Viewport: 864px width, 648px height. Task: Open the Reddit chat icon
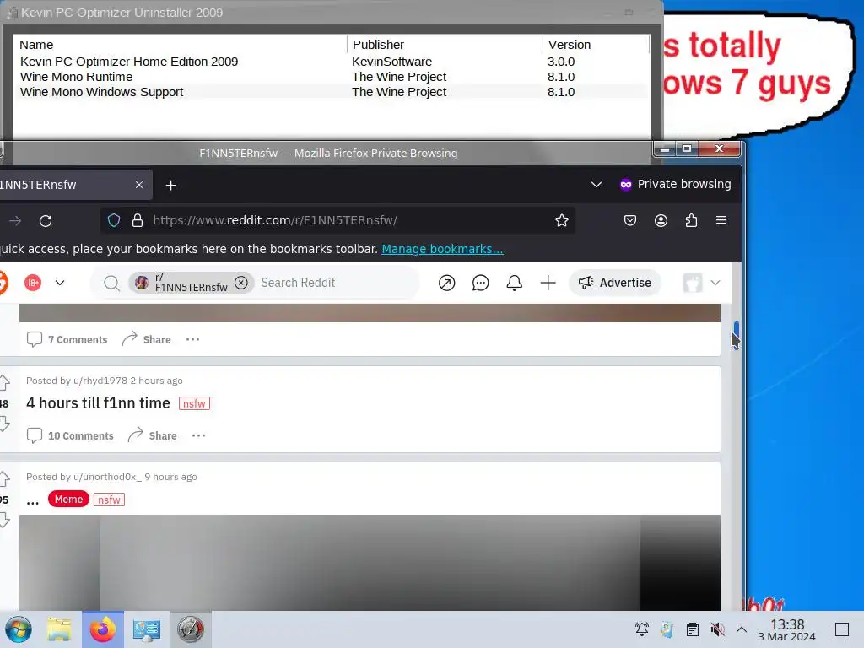coord(480,283)
